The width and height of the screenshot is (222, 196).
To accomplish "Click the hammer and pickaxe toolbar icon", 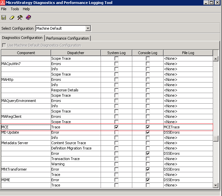I will pyautogui.click(x=20, y=17).
